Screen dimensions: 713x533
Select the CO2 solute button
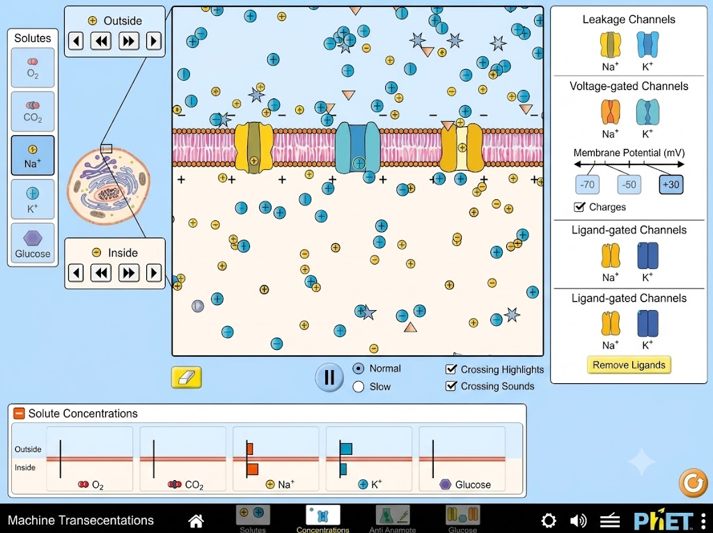click(x=33, y=111)
